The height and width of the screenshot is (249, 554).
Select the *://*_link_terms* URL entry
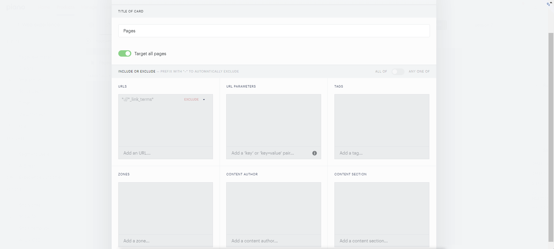pyautogui.click(x=138, y=99)
